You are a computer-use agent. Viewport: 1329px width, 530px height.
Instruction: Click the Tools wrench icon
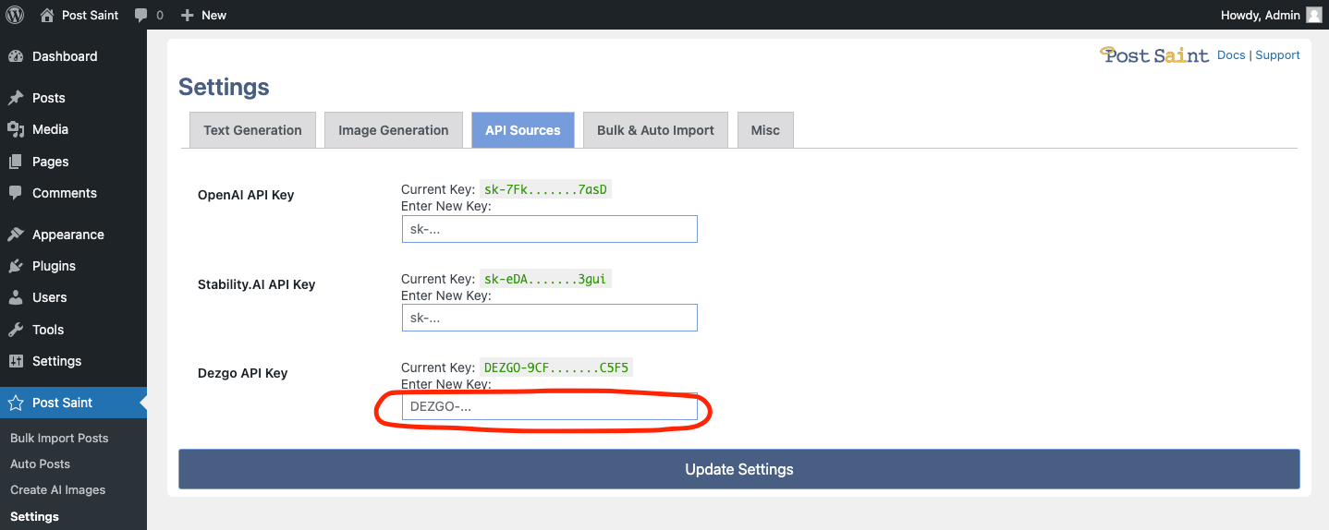16,330
